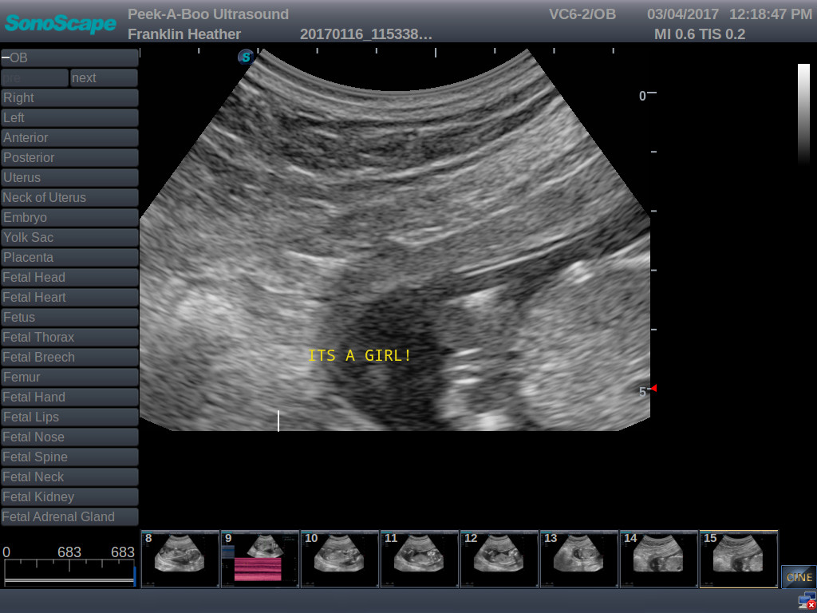
Task: Click the cine frame progress bar
Action: (69, 571)
